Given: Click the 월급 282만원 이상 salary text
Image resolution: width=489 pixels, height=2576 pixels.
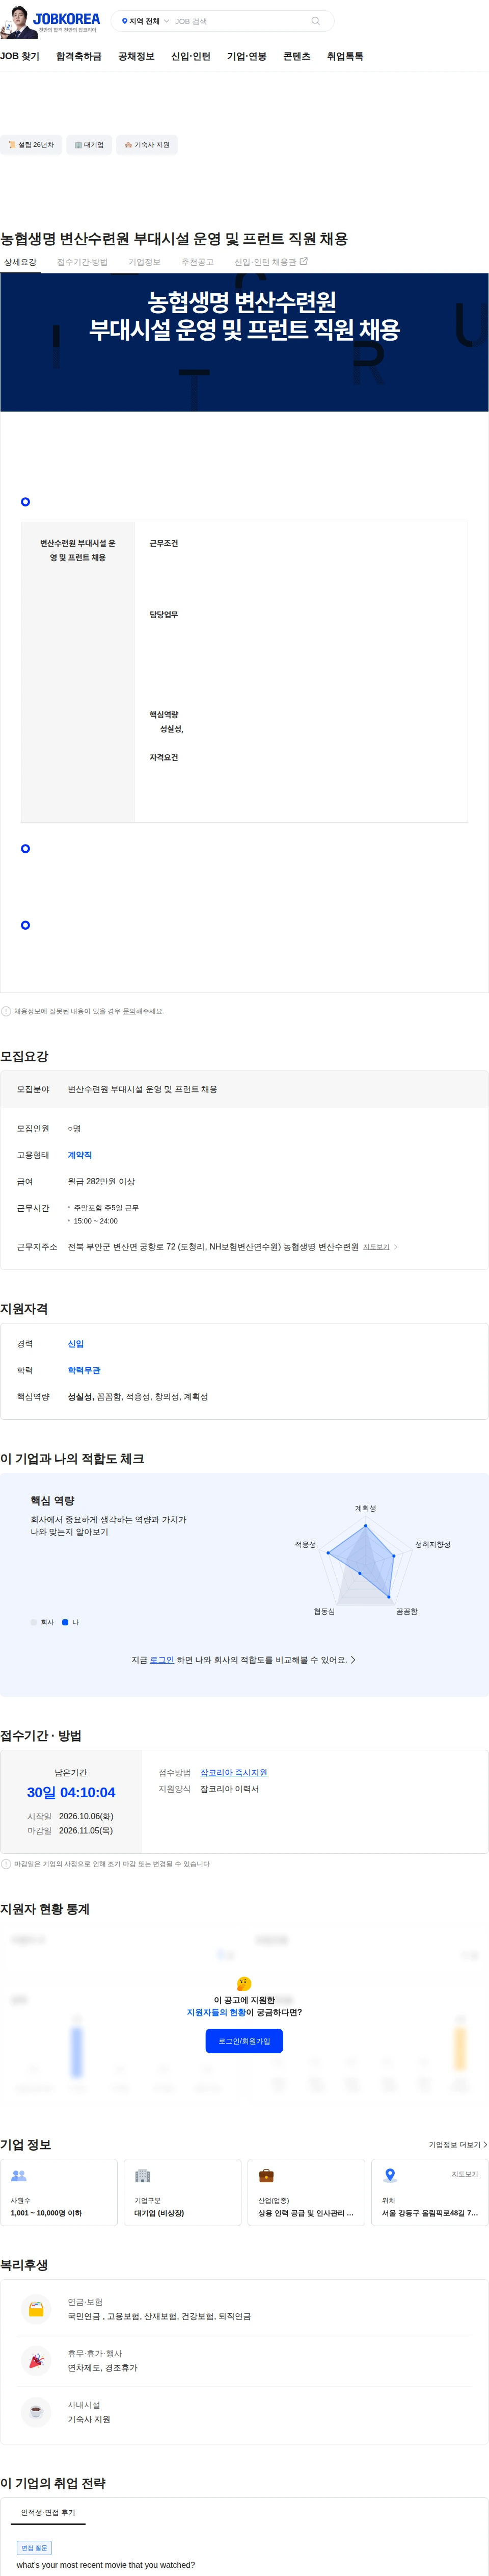Looking at the screenshot, I should click(x=101, y=1182).
